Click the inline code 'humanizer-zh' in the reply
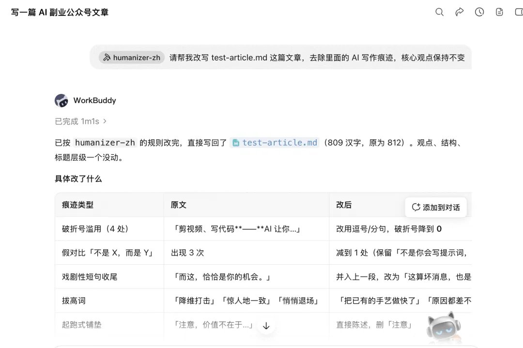523x348 pixels. (105, 143)
